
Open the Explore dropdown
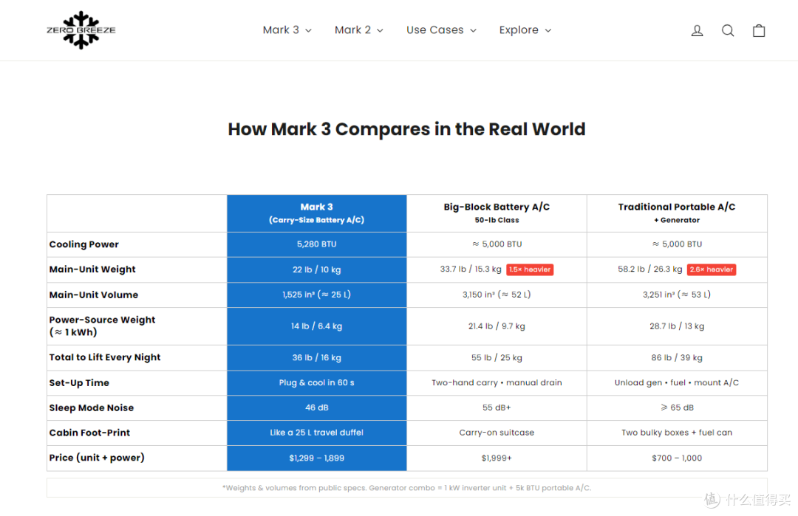click(x=525, y=30)
